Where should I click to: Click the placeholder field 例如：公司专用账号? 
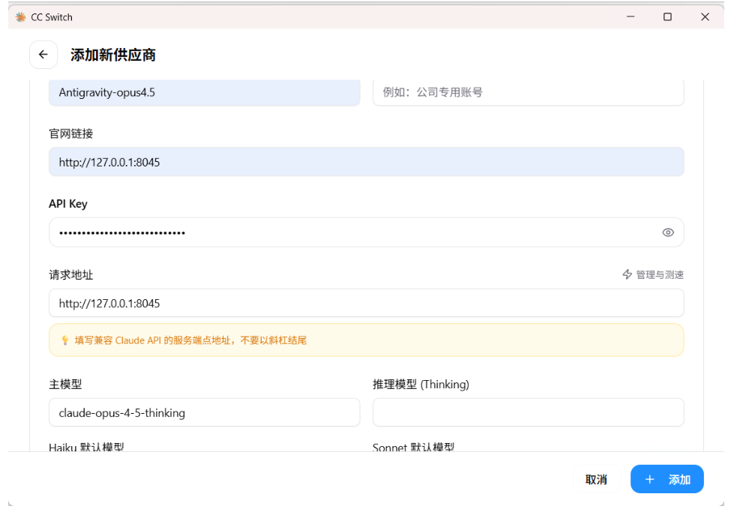click(x=528, y=92)
